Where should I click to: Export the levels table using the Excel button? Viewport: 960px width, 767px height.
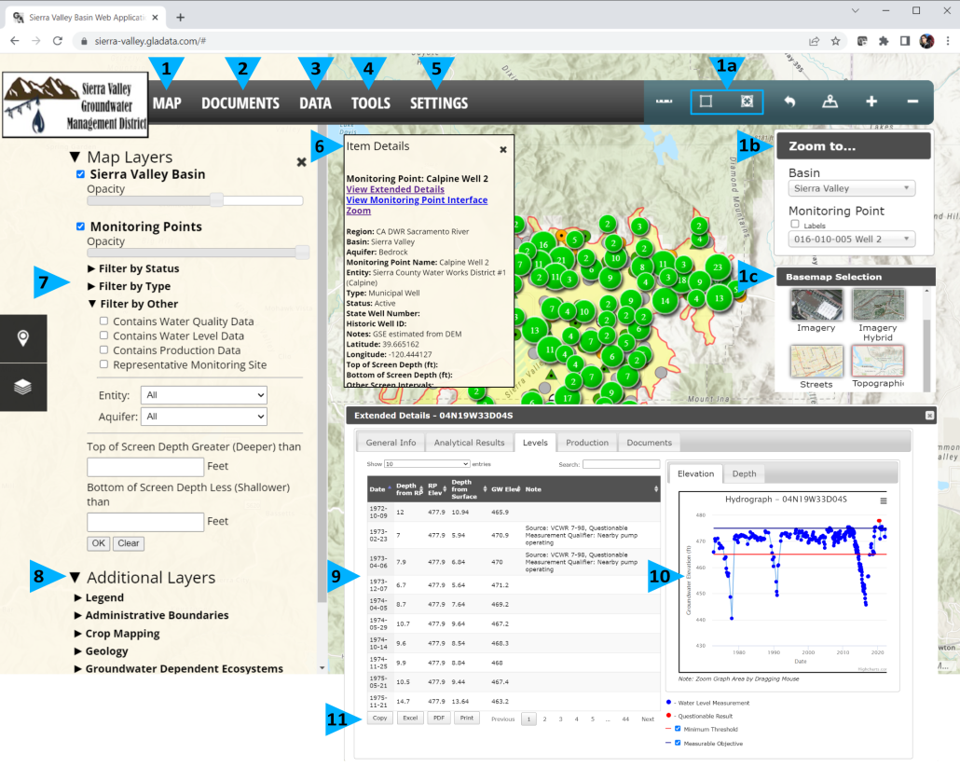click(x=410, y=718)
